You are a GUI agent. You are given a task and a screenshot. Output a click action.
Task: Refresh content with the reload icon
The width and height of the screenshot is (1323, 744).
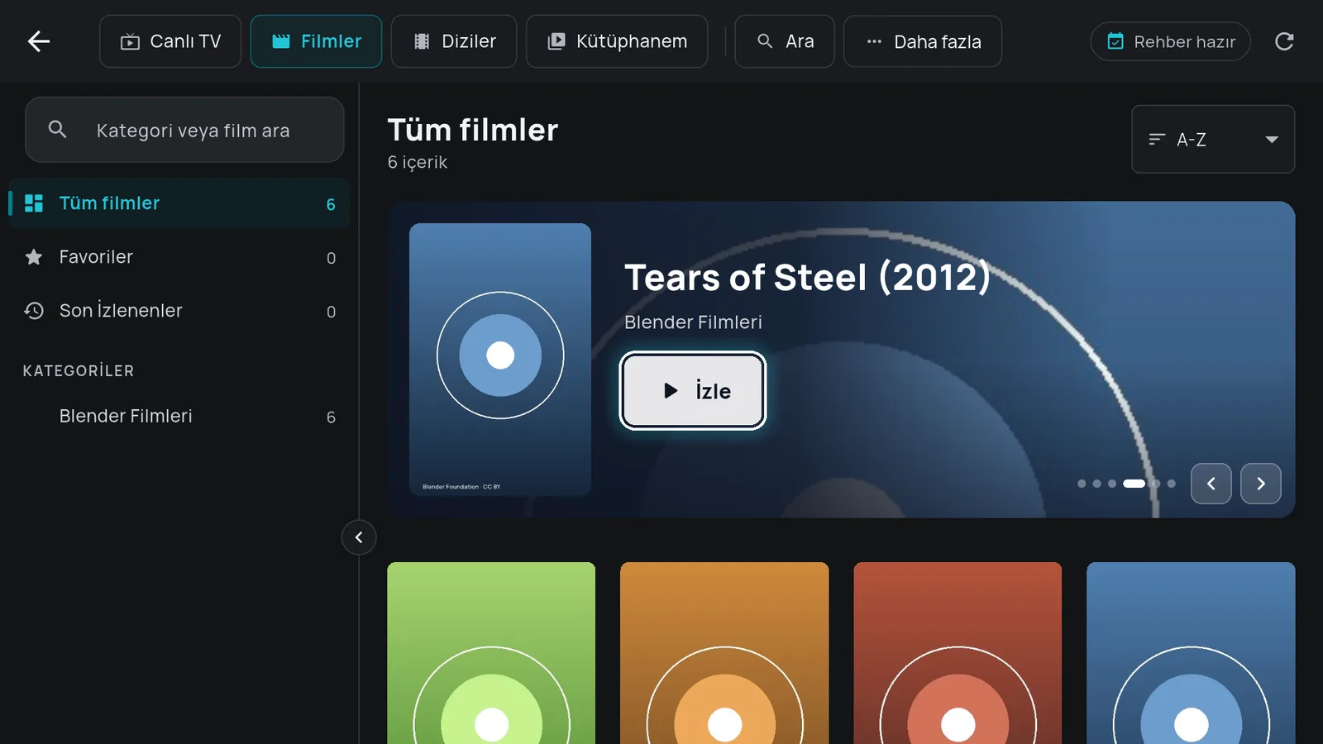(x=1284, y=41)
